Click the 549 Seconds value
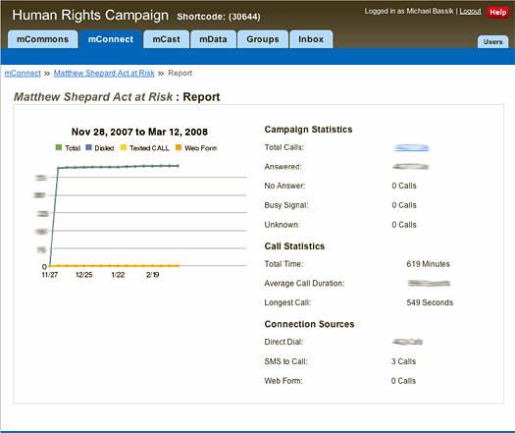The width and height of the screenshot is (515, 433). pyautogui.click(x=430, y=302)
